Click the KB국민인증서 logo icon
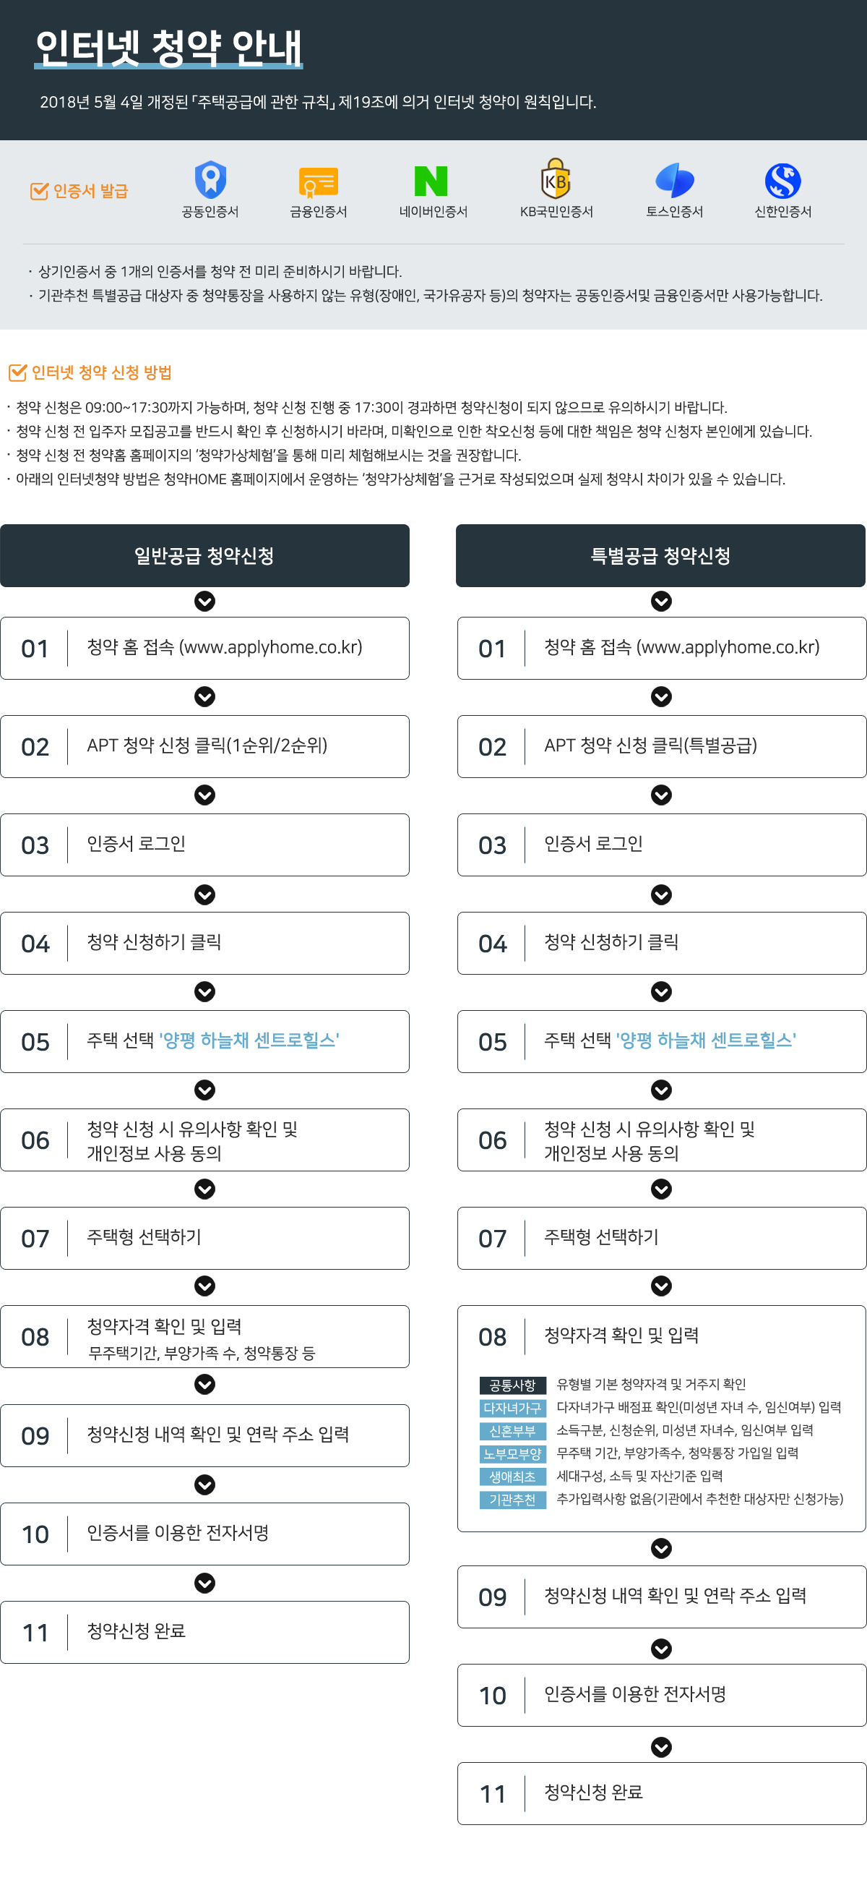The width and height of the screenshot is (867, 1880). pyautogui.click(x=556, y=178)
